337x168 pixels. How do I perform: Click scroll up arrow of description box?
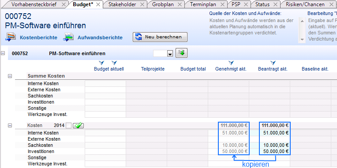303,21
